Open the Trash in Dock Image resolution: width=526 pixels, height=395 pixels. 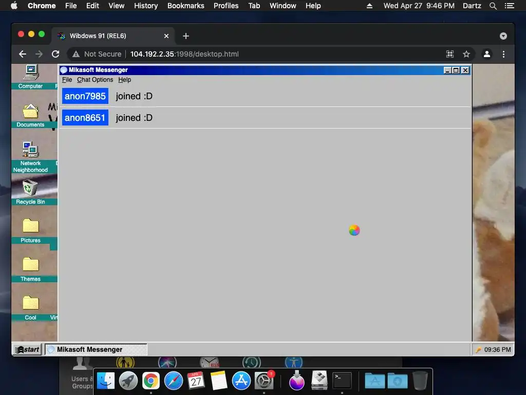click(x=420, y=381)
